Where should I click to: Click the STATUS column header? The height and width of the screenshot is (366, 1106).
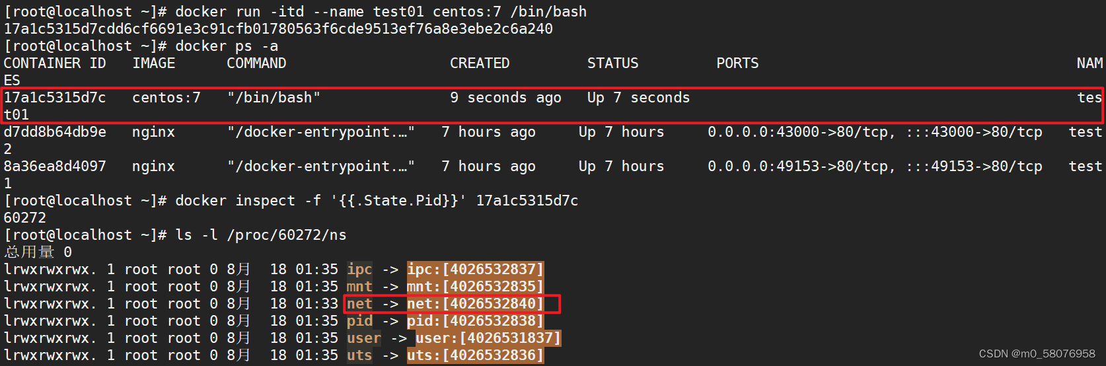coord(613,63)
